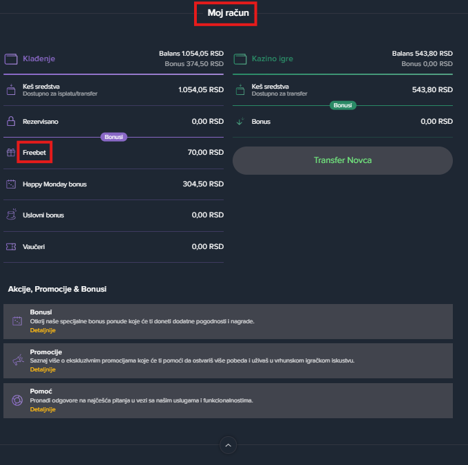
Task: Click the Freebet gift icon
Action: click(x=11, y=153)
